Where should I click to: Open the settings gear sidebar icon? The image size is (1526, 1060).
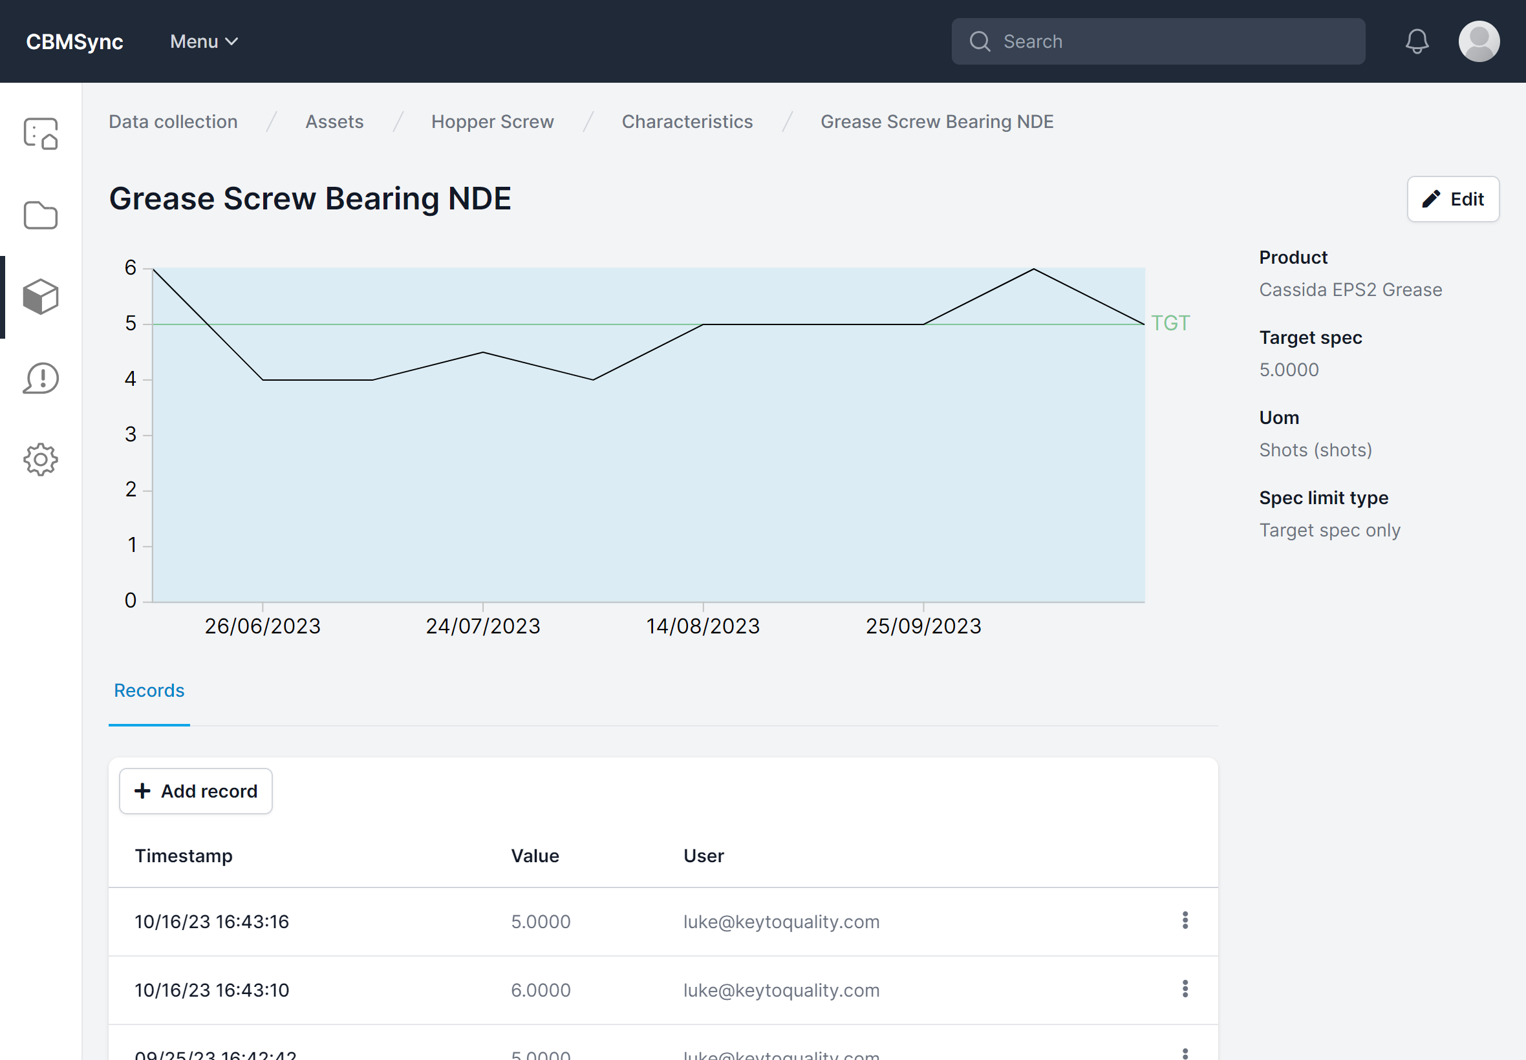point(41,460)
